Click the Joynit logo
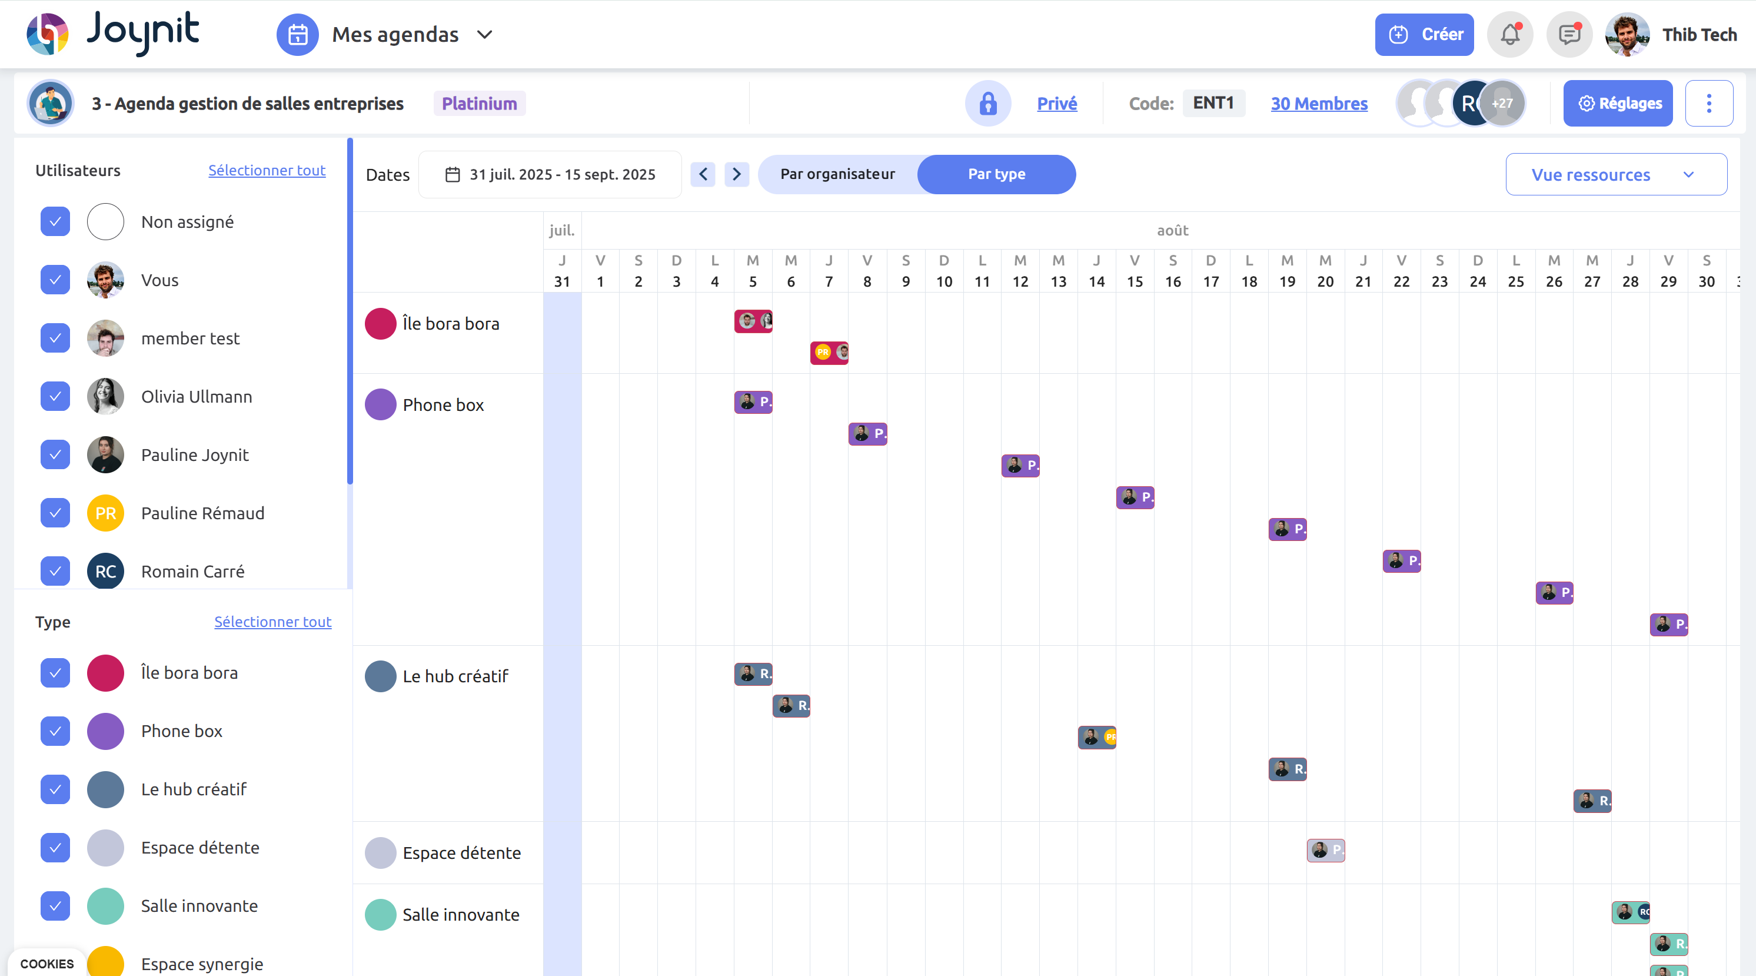1756x976 pixels. tap(112, 34)
